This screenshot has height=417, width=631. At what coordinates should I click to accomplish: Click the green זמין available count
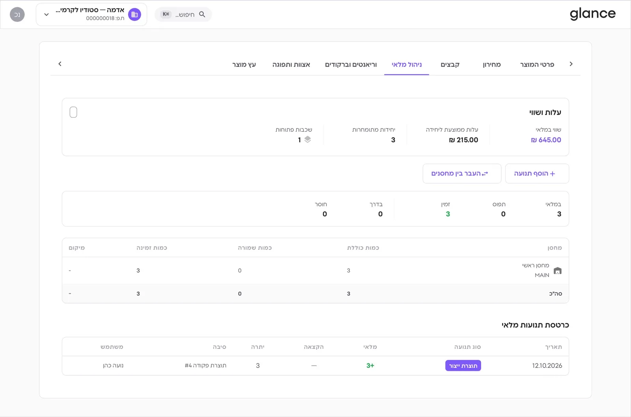pos(448,214)
